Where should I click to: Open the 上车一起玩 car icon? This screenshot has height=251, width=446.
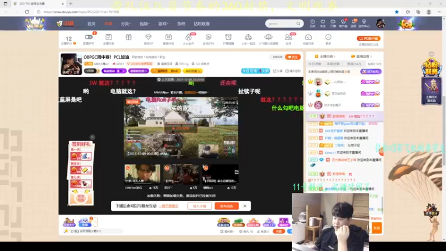pyautogui.click(x=248, y=37)
